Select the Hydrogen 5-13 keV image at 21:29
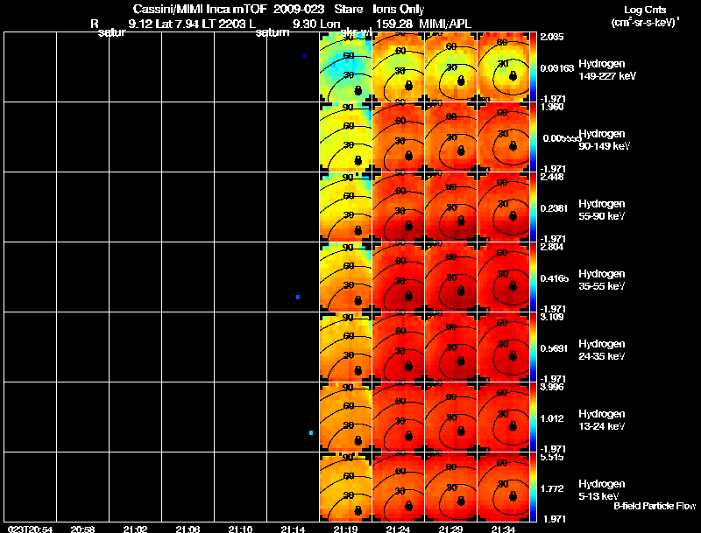This screenshot has width=701, height=533. 450,487
